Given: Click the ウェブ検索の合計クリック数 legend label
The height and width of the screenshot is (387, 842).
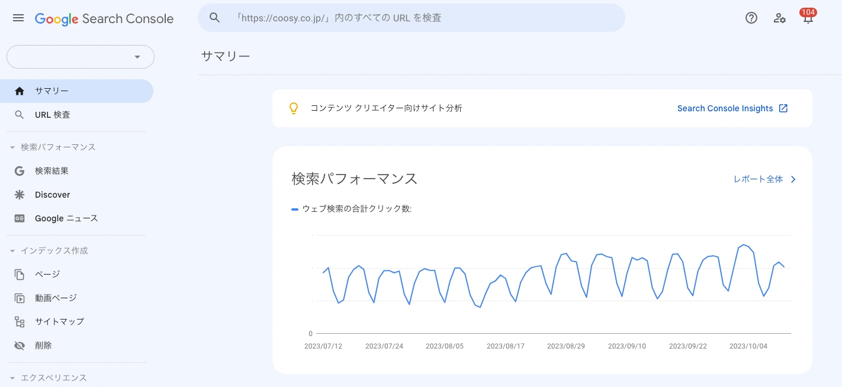Looking at the screenshot, I should tap(357, 209).
